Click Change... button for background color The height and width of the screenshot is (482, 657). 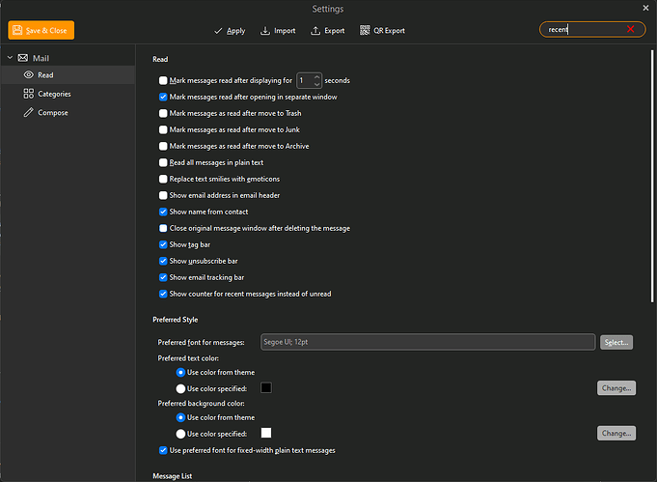(x=616, y=433)
